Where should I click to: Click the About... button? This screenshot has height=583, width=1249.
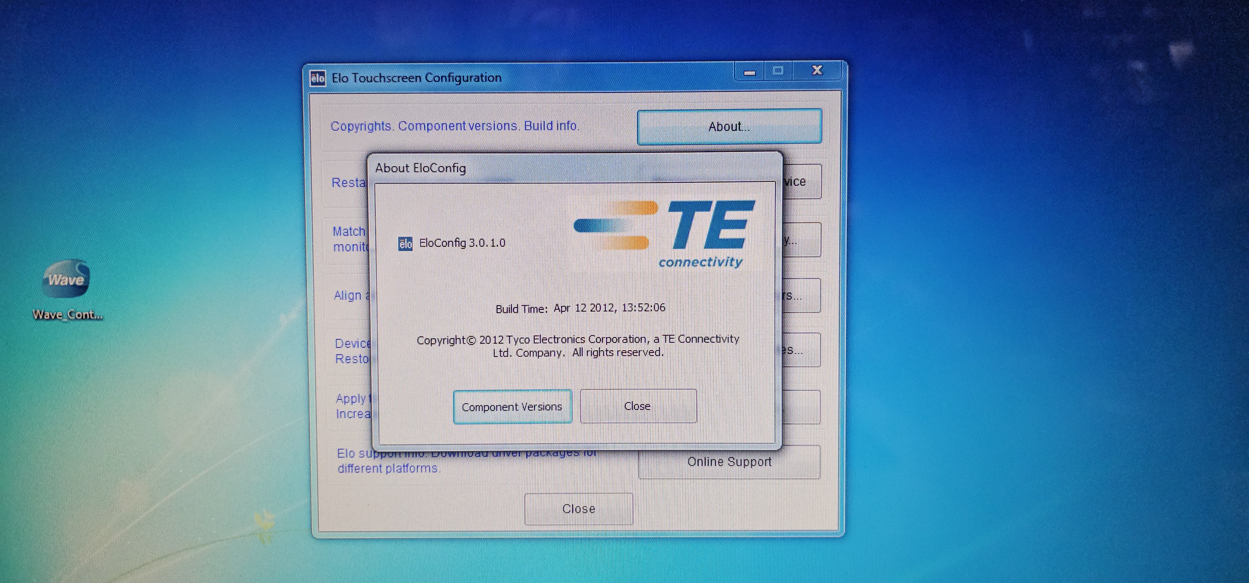pos(729,127)
